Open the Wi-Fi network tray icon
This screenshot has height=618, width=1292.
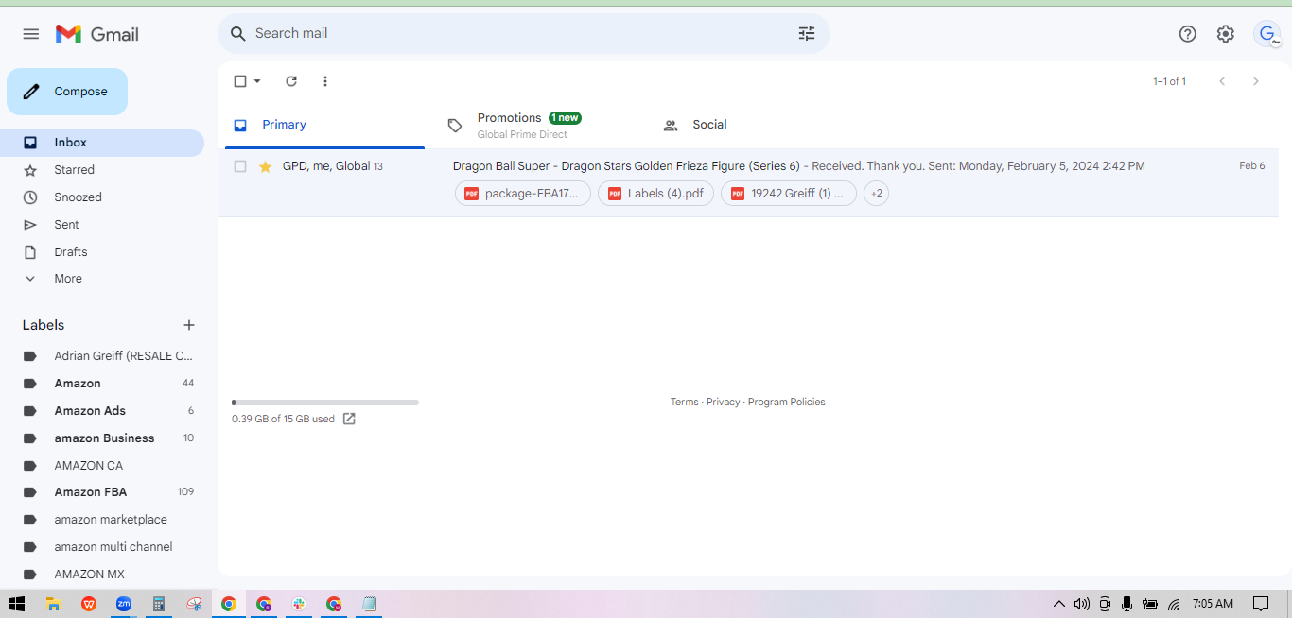(1174, 604)
